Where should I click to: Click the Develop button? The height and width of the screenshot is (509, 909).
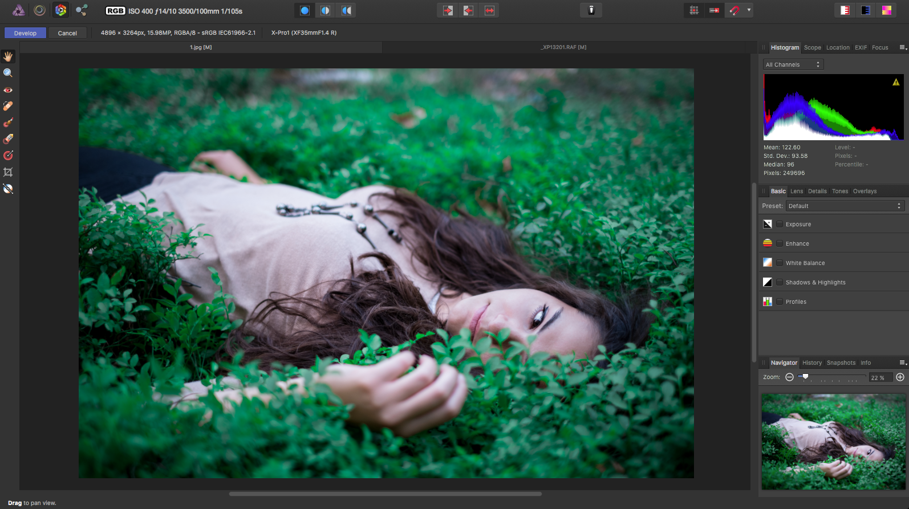tap(25, 33)
